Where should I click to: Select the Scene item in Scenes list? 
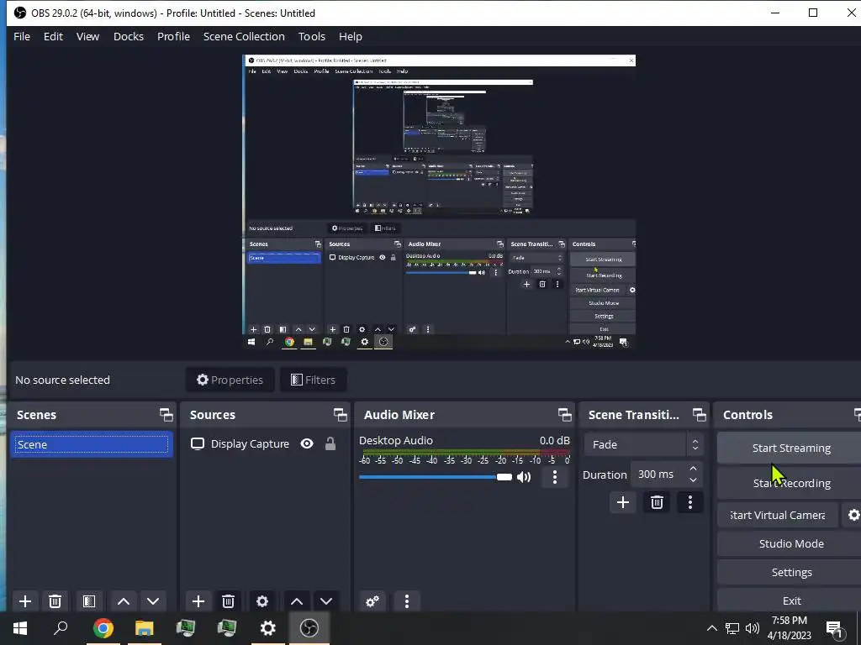92,445
